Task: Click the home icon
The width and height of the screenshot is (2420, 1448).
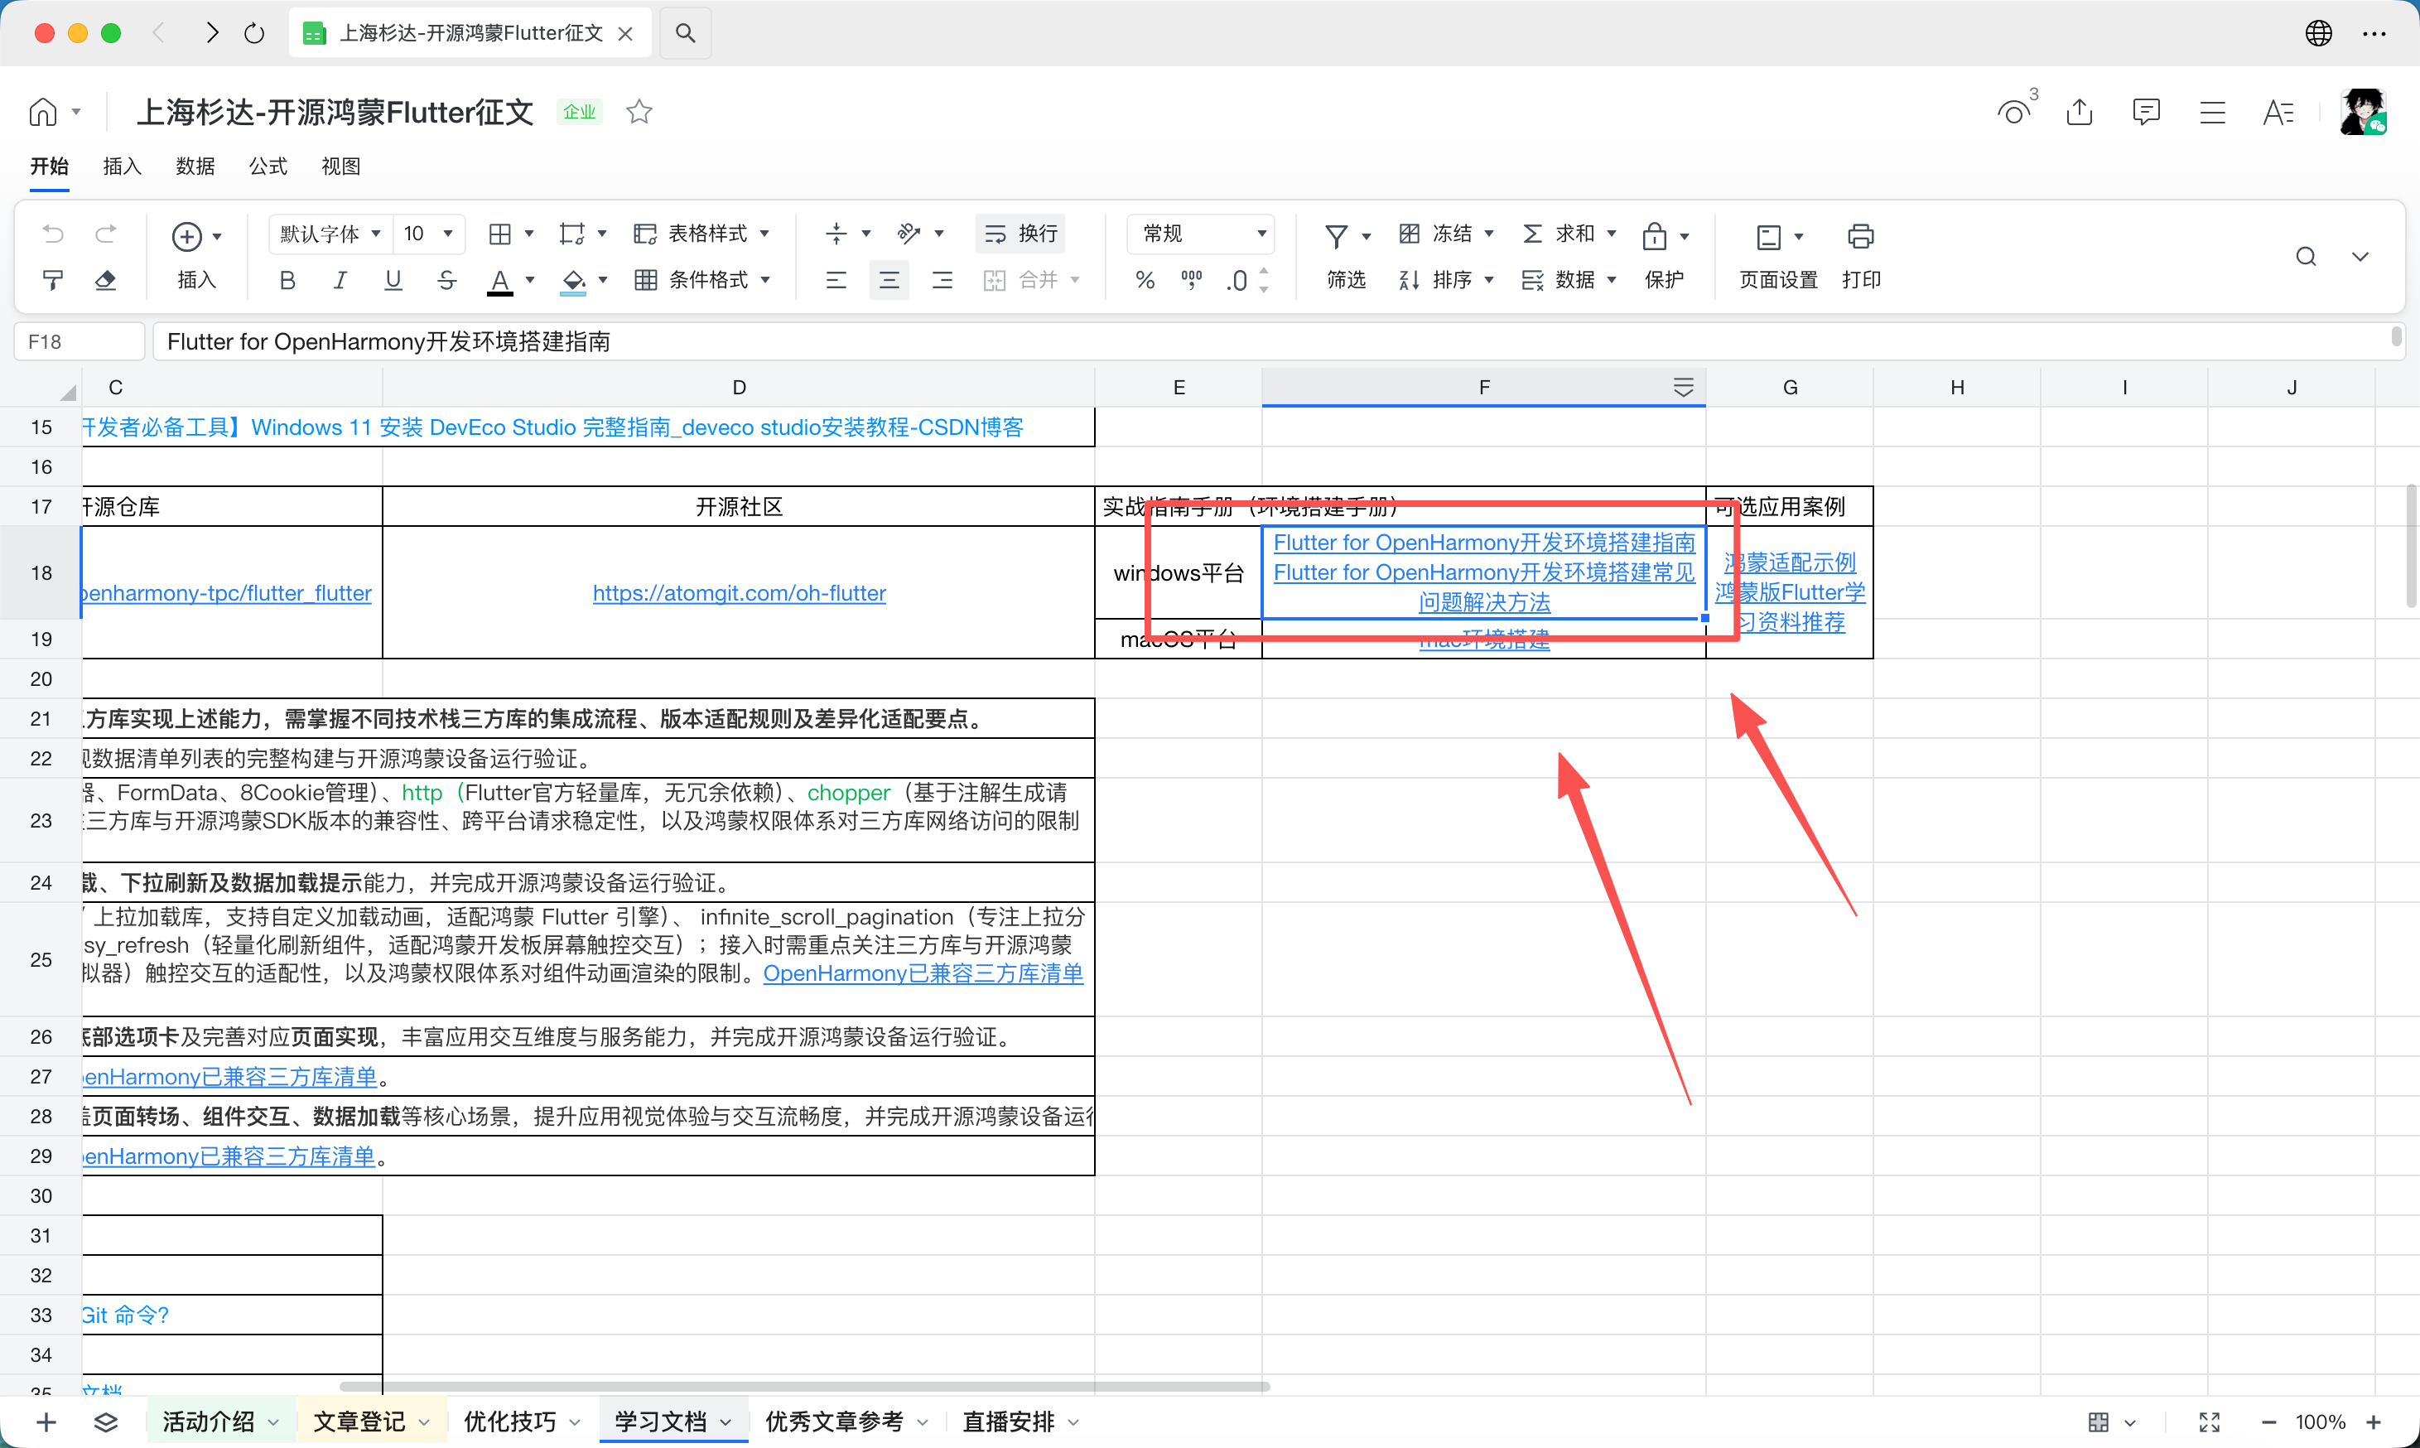Action: click(43, 112)
